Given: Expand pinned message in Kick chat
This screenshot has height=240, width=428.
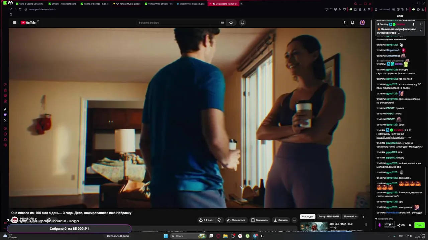Looking at the screenshot, I should tap(421, 30).
